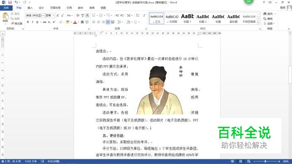Open the font name combo box
292x164 pixels.
(x=35, y=16)
